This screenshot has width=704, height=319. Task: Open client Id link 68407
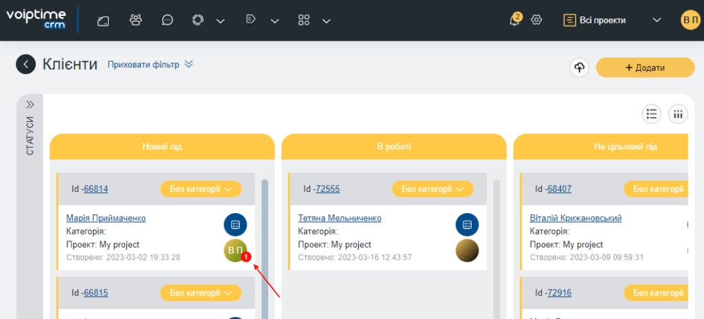click(559, 189)
